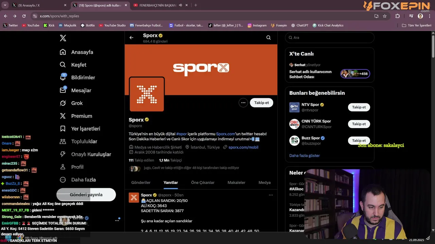This screenshot has width=435, height=244.
Task: Click the browser back button
Action: point(5,16)
